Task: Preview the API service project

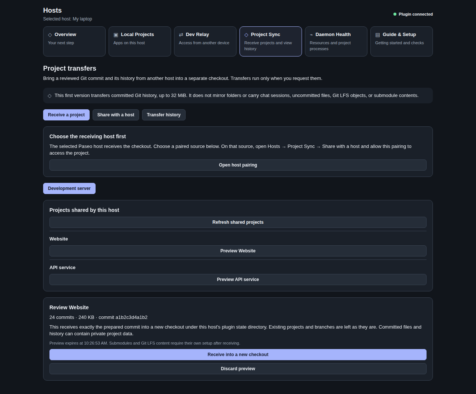Action: [238, 280]
